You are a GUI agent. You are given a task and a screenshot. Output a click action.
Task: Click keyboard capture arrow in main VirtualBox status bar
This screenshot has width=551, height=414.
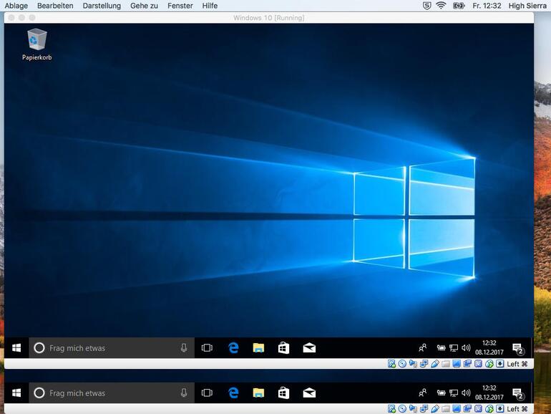[499, 364]
